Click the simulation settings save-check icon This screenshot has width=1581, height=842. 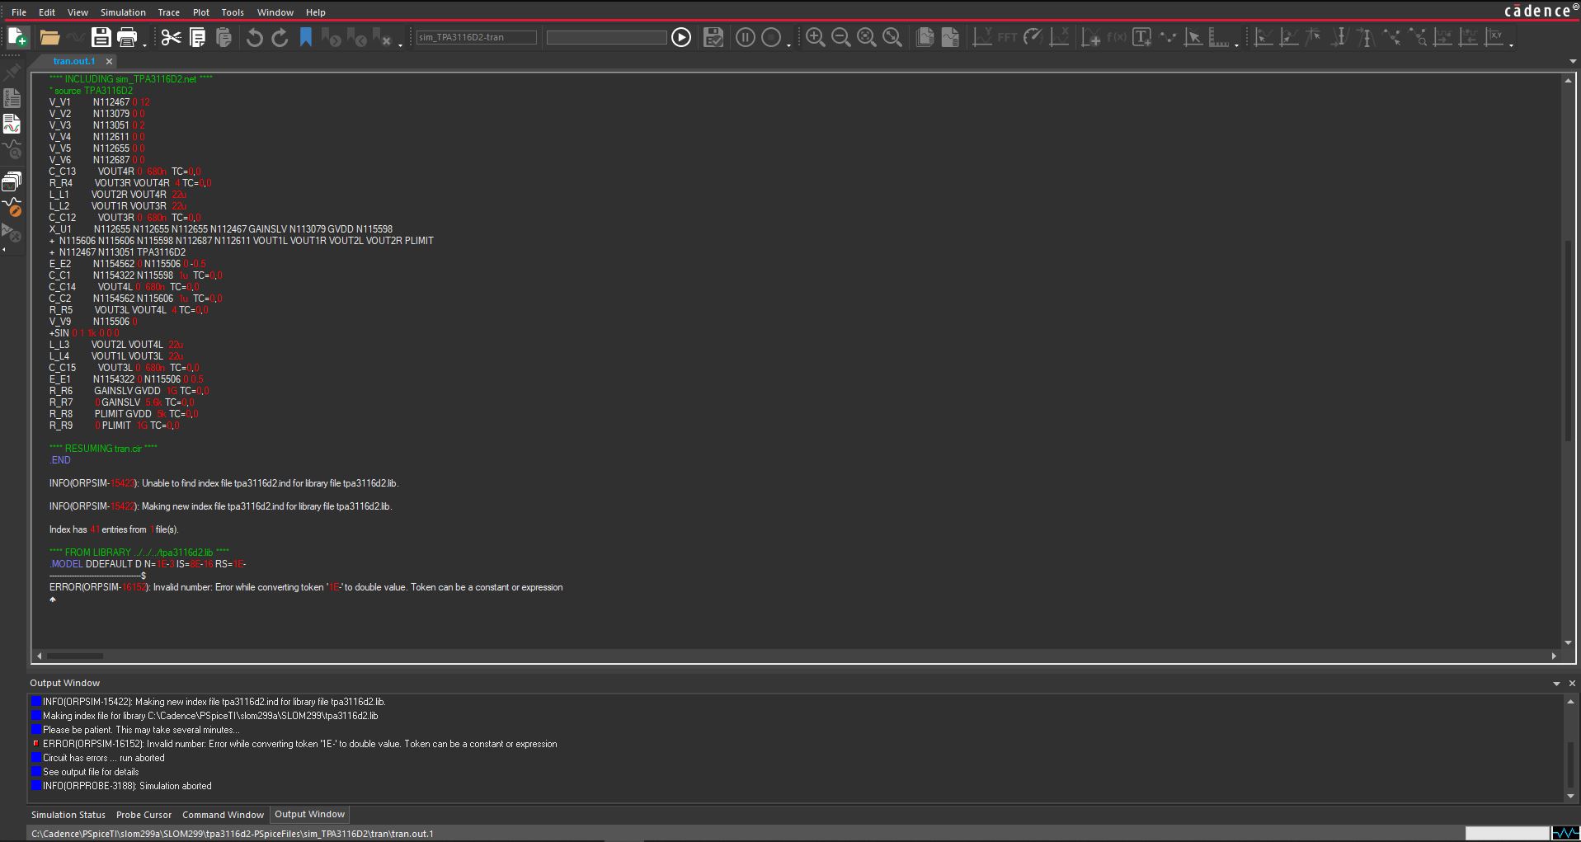(x=713, y=37)
